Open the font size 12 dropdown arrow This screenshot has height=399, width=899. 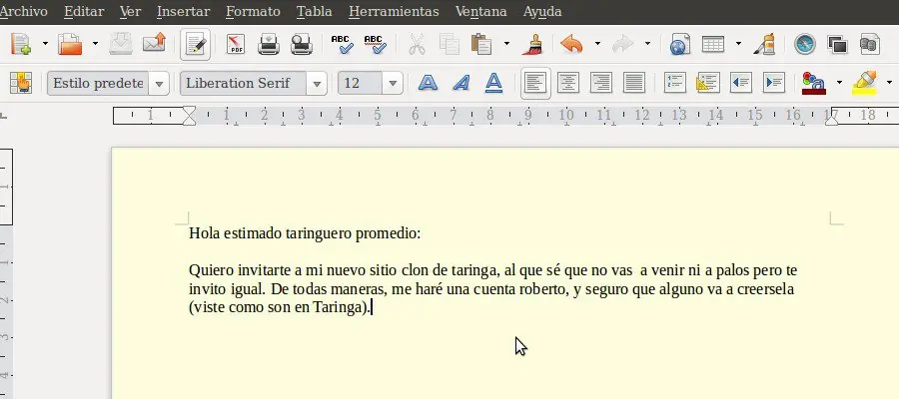(393, 84)
